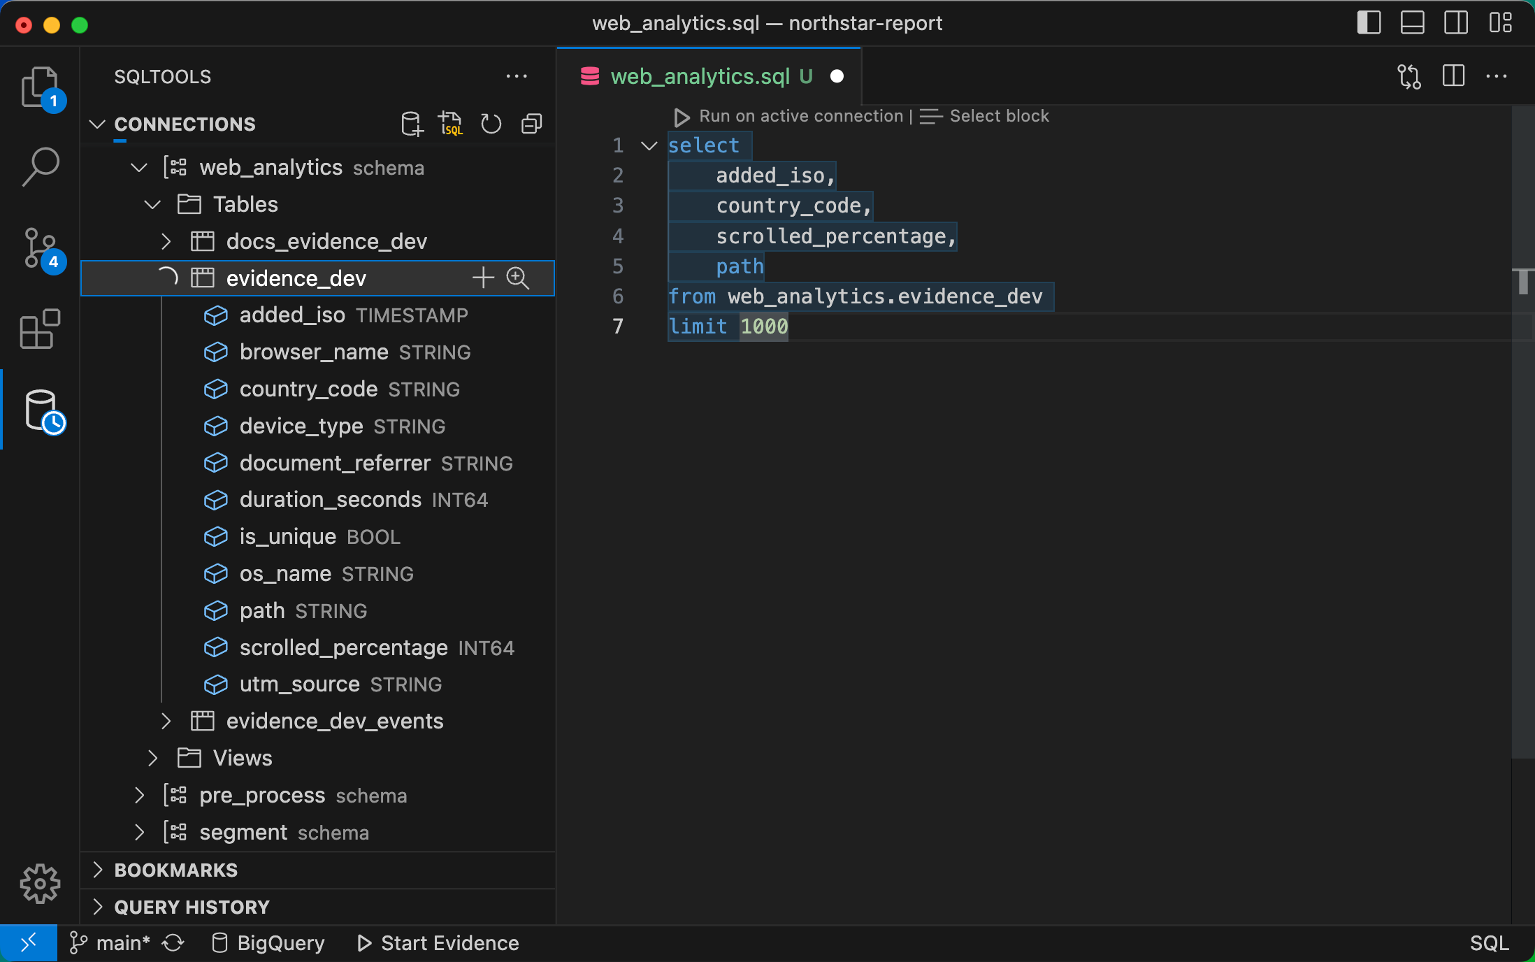
Task: Select document_referrer STRING column
Action: [317, 463]
